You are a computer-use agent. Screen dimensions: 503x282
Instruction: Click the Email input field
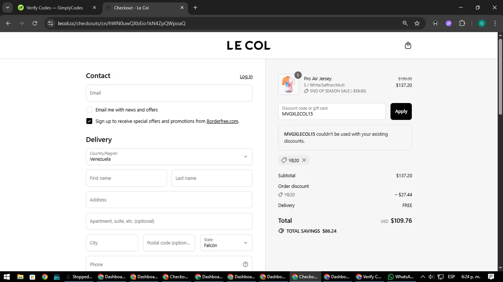[x=169, y=93]
